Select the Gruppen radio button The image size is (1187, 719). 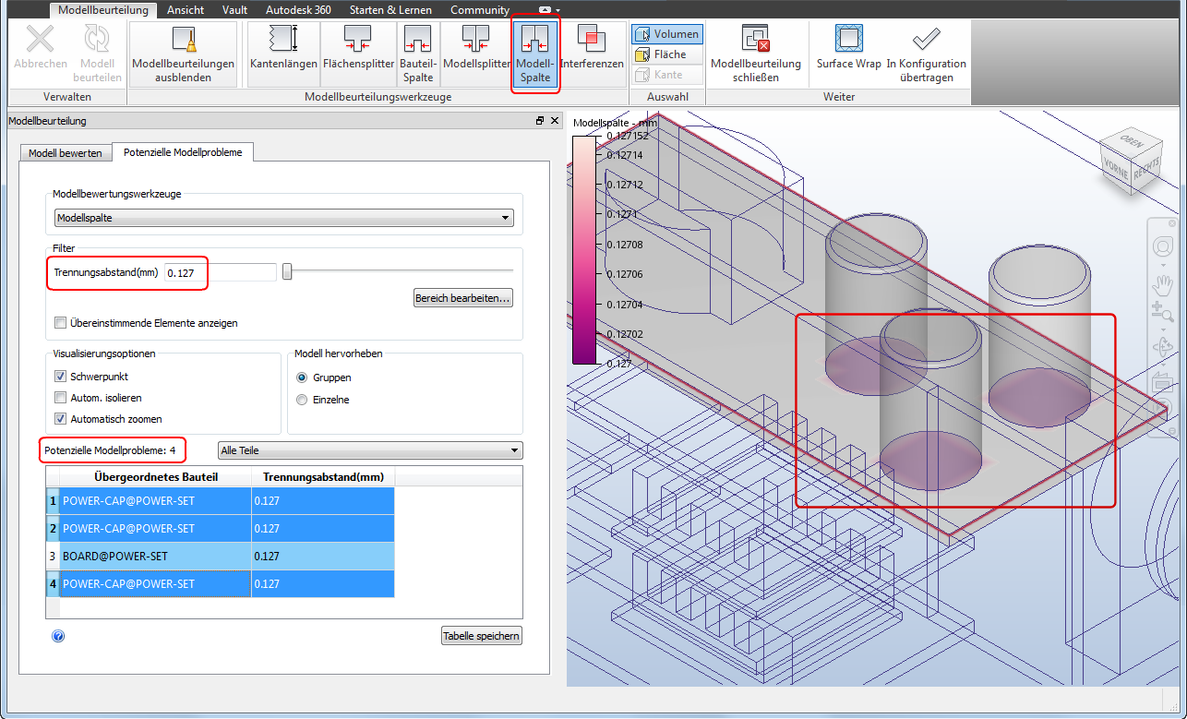[302, 377]
